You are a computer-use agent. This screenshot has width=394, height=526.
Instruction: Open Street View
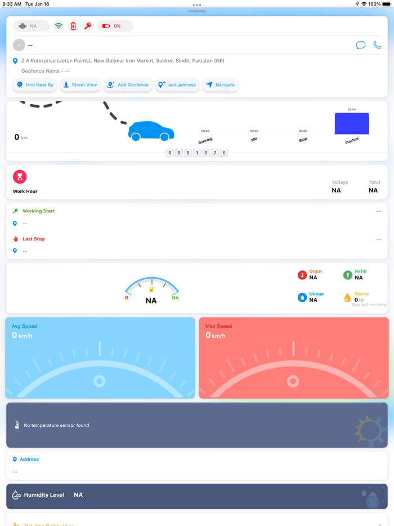[x=80, y=85]
